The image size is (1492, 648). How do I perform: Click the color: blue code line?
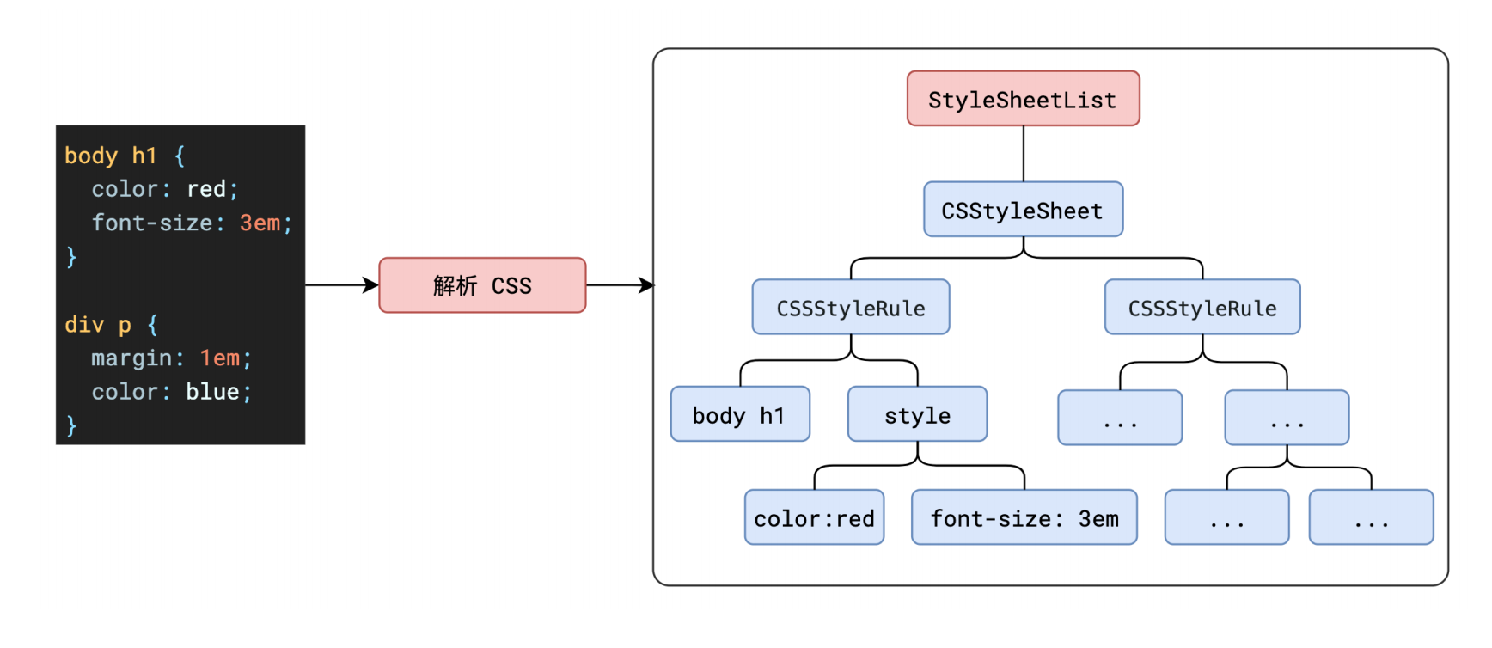pos(171,392)
